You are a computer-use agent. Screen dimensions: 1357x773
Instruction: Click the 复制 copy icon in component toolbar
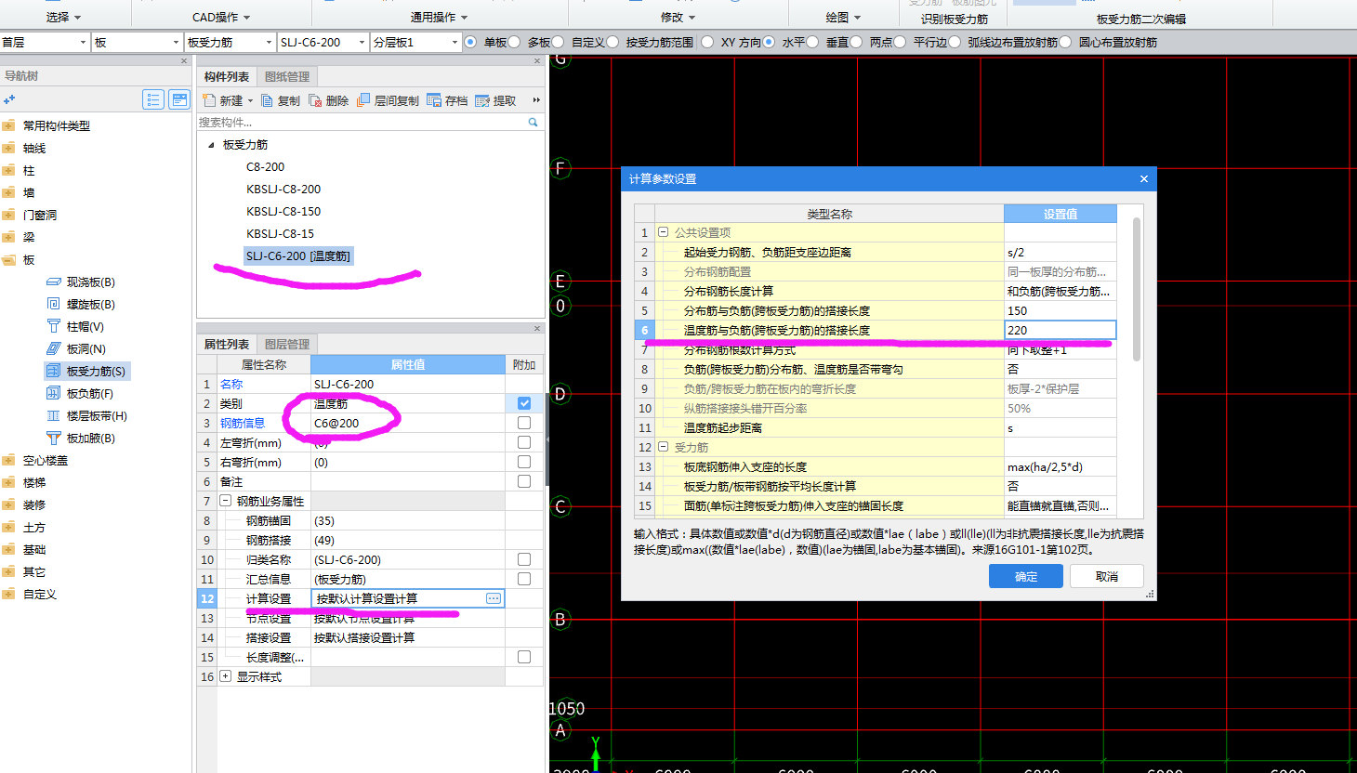(268, 100)
